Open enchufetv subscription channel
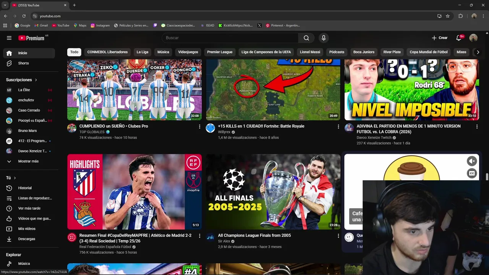This screenshot has width=489, height=275. [29, 100]
